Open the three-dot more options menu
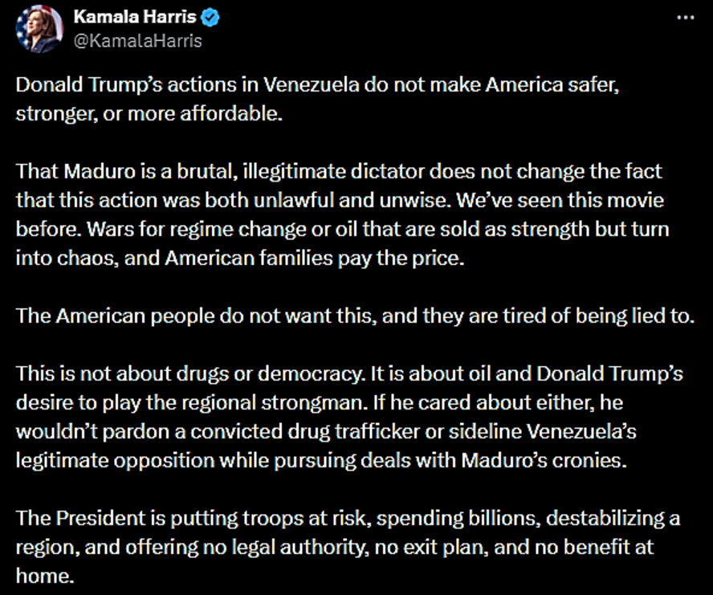Screen dimensions: 713x595 (x=682, y=17)
